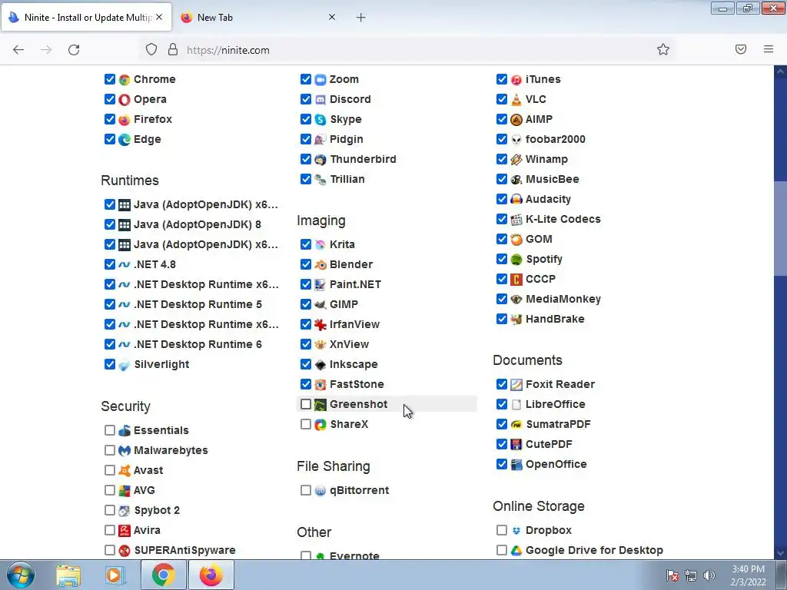Click the Blender icon

(x=320, y=264)
